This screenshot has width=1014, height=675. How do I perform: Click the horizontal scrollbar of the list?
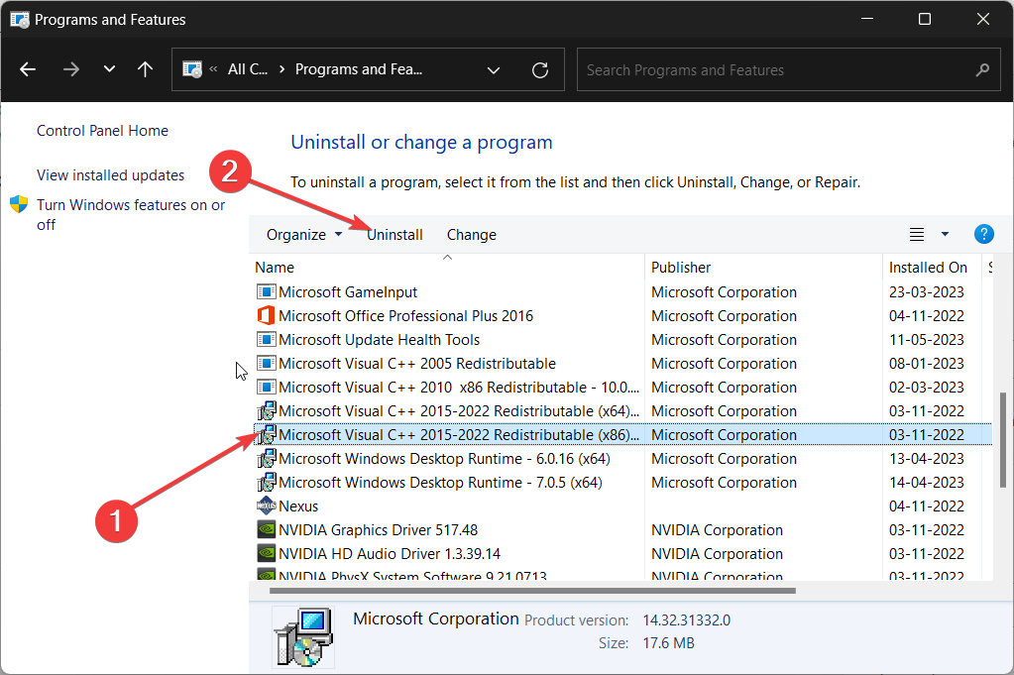[x=525, y=591]
